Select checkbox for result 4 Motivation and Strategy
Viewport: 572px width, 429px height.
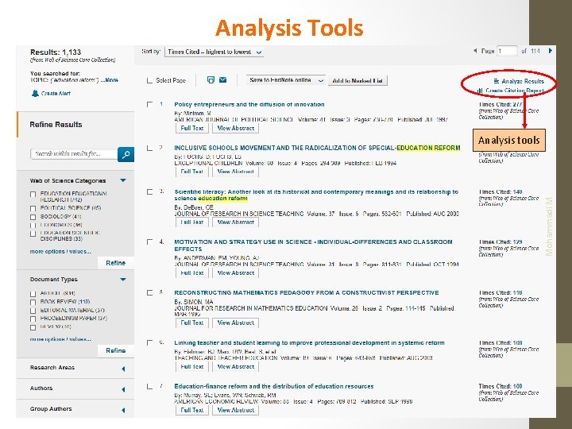tap(149, 242)
